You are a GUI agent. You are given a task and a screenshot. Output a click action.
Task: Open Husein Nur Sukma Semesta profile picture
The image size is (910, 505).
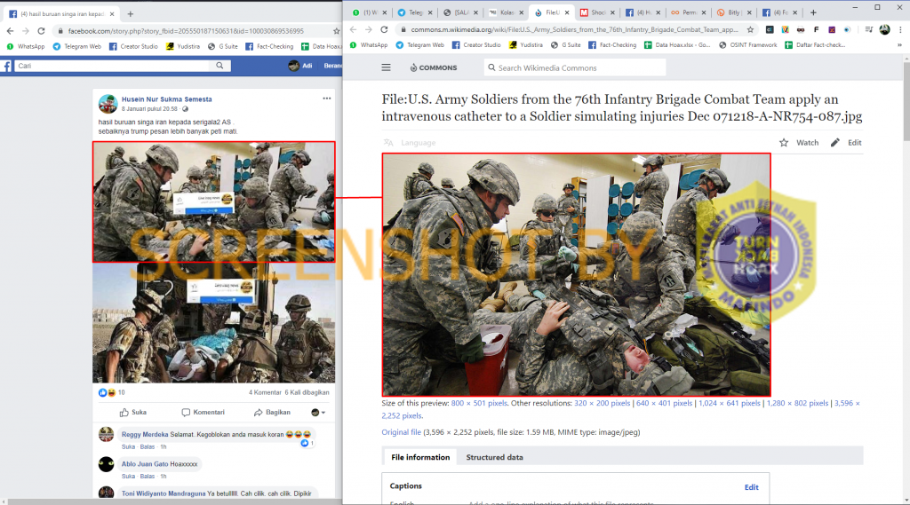click(x=108, y=104)
